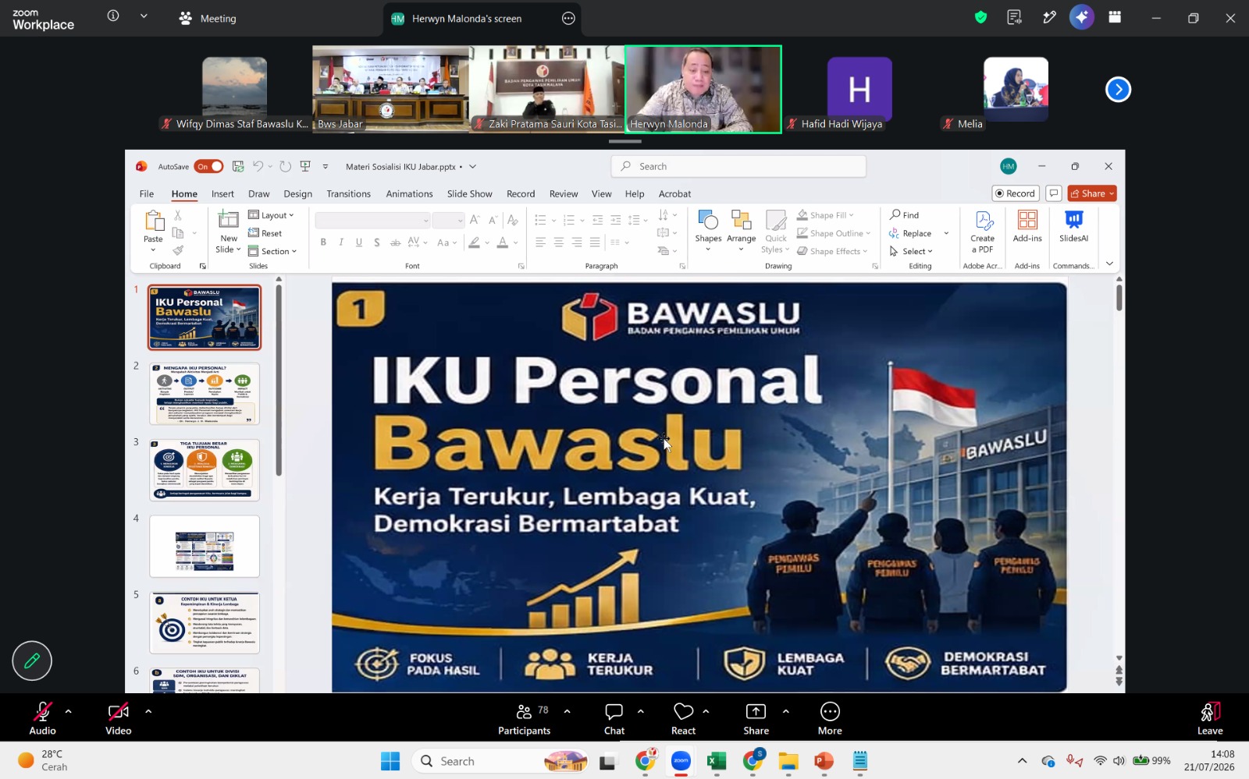Image resolution: width=1249 pixels, height=779 pixels.
Task: Toggle center text alignment
Action: click(559, 243)
